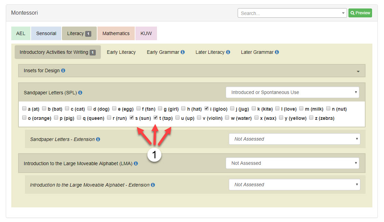Tick the r (run) checkbox
384x222 pixels.
click(109, 117)
